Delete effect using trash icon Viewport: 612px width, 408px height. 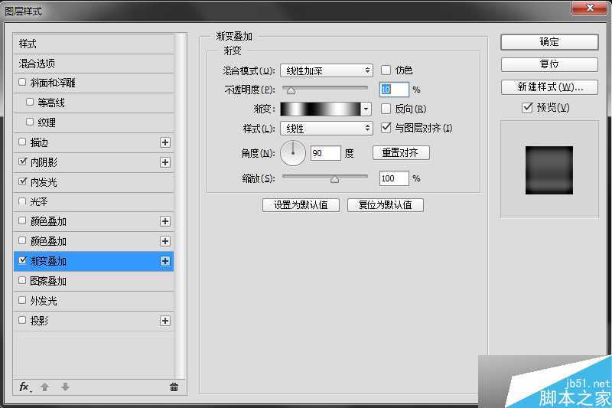(174, 387)
